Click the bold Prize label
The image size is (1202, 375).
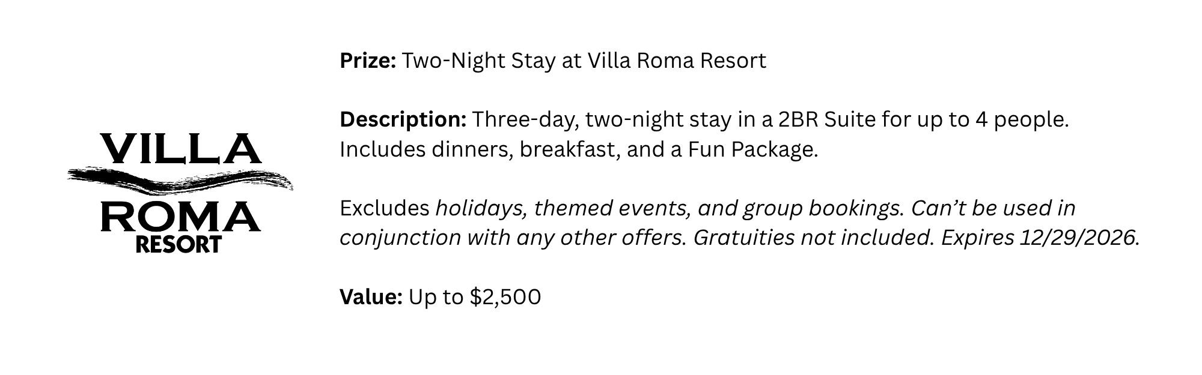coord(368,61)
